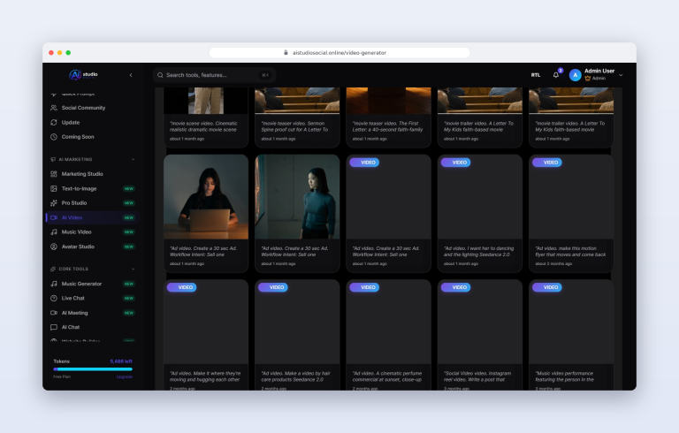Viewport: 679px width, 433px height.
Task: Click the Avatar Studio icon
Action: pos(54,247)
